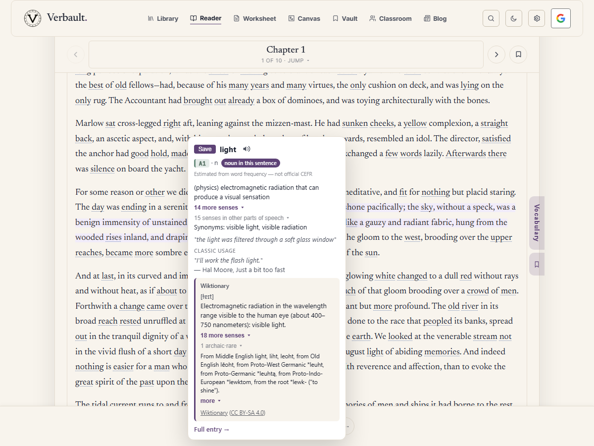Viewport: 594px width, 446px height.
Task: Click the underlined word 'peopled'
Action: (x=438, y=321)
